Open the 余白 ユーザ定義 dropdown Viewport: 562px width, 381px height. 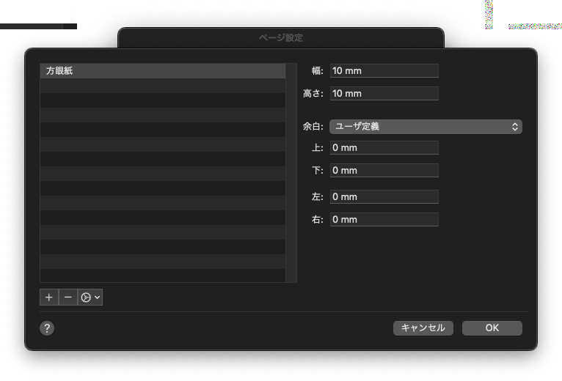click(426, 127)
